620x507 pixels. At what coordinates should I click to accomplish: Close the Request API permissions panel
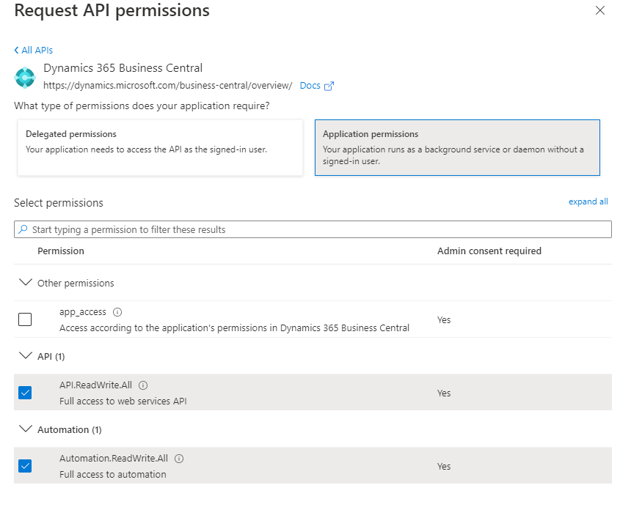coord(600,10)
